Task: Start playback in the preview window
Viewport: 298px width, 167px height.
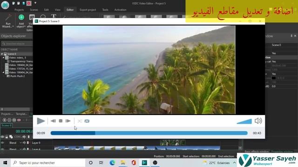Action: point(41,121)
